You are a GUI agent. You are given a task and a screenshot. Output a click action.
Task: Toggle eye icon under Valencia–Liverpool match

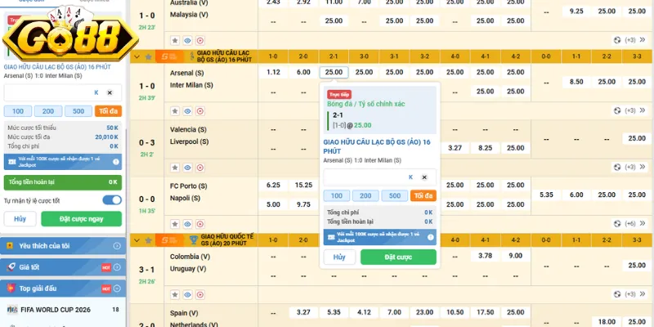187,167
